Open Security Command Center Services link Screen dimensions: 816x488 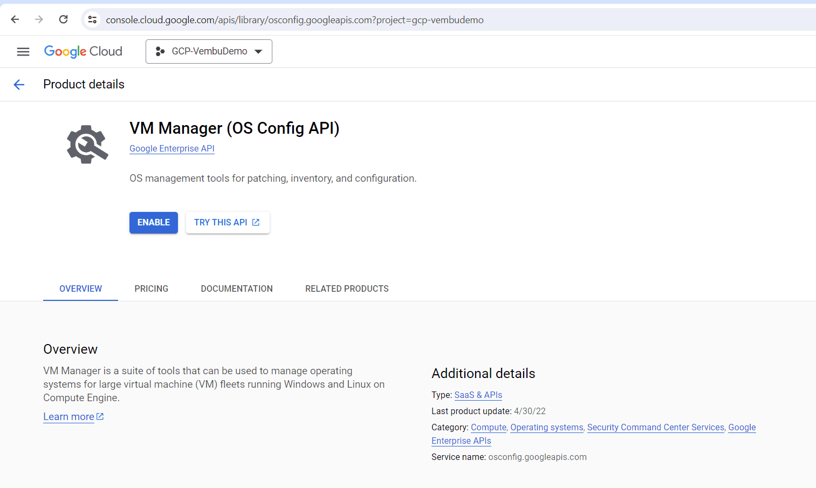click(656, 427)
